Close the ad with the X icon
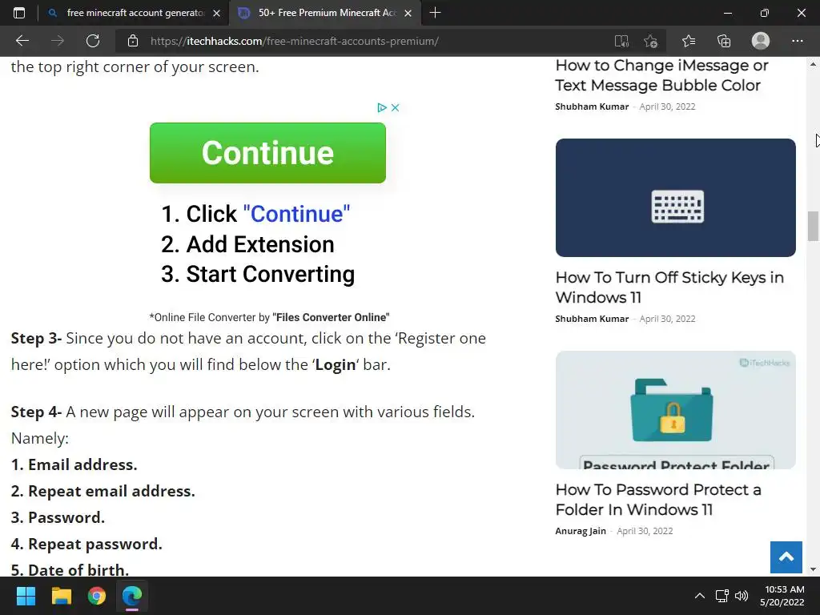Viewport: 820px width, 615px height. 396,107
